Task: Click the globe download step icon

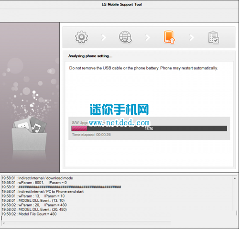Action: 125,37
